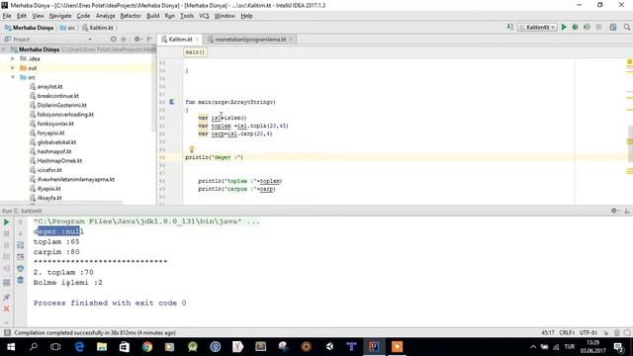
Task: Open the KalitimKt run configuration dropdown
Action: (x=537, y=27)
